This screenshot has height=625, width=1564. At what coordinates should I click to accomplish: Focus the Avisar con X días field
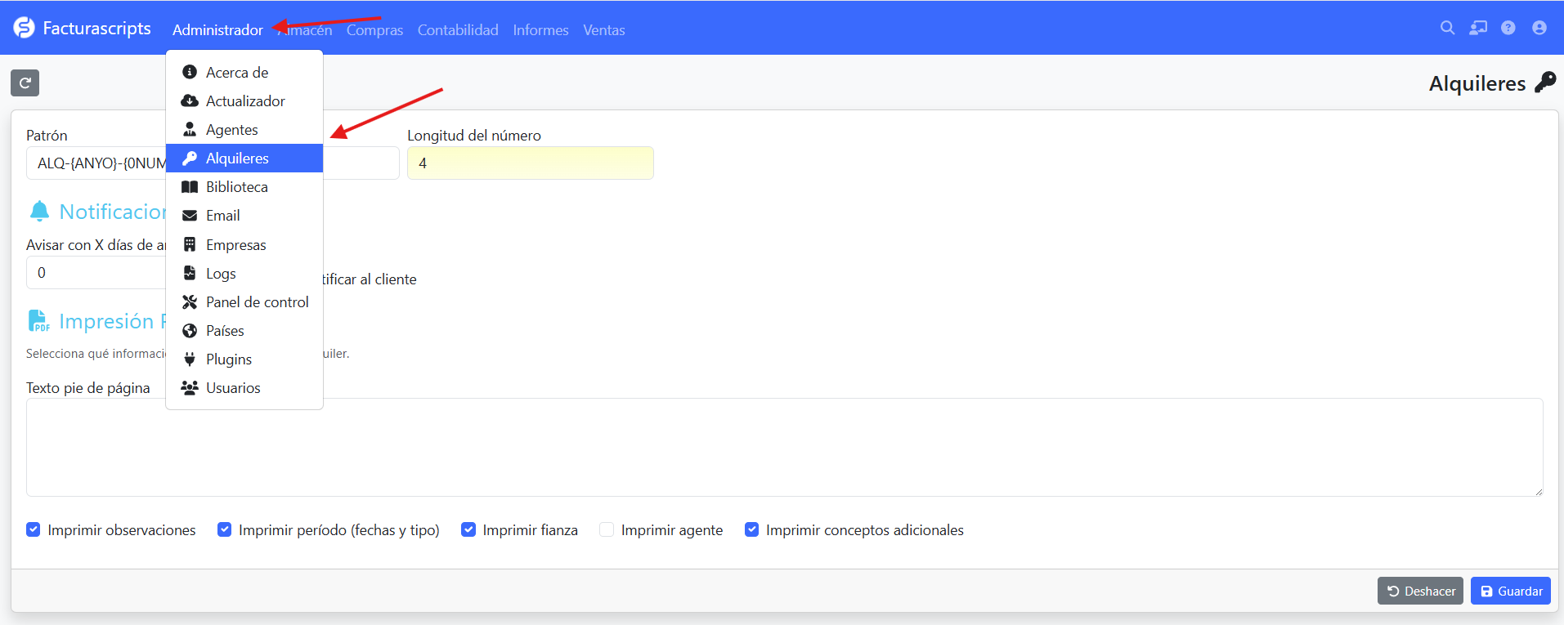(x=96, y=273)
